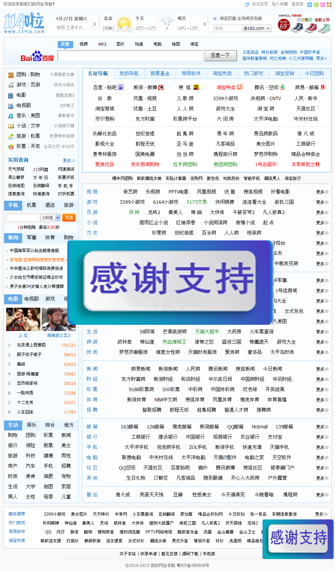Open 北京遇上西雅图 in the movie ranking

click(31, 345)
